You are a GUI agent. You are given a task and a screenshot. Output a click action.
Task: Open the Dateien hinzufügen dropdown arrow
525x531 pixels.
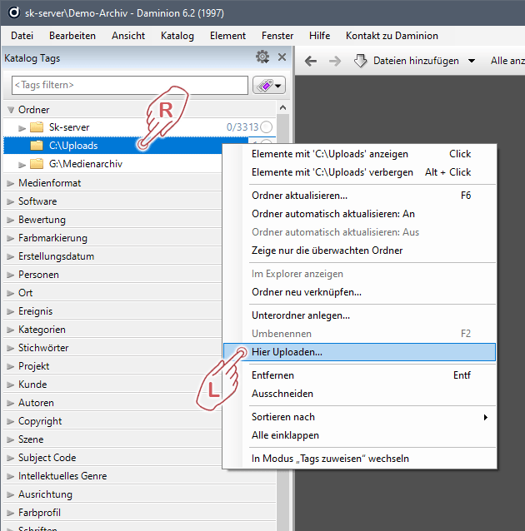tap(471, 61)
